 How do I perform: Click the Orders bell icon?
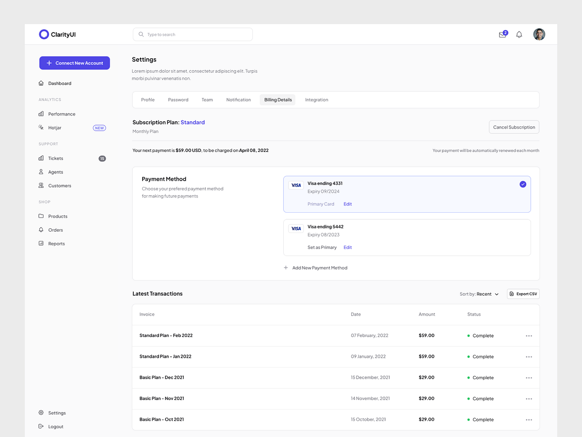pos(41,230)
